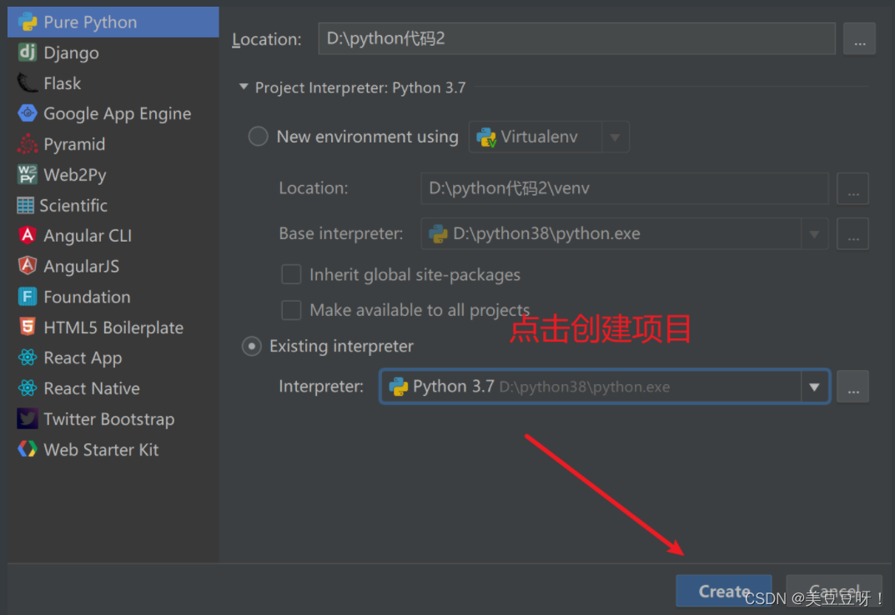
Task: Click the Flask horn icon
Action: click(x=28, y=83)
